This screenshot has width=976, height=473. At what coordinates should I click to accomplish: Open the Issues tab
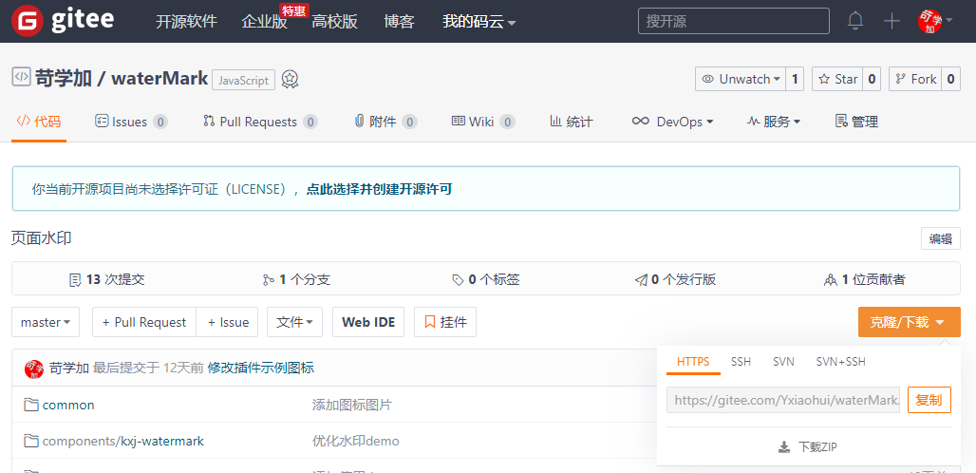point(131,122)
